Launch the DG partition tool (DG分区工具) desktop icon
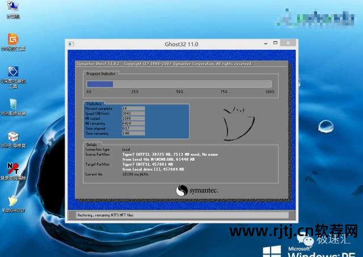 pyautogui.click(x=13, y=42)
